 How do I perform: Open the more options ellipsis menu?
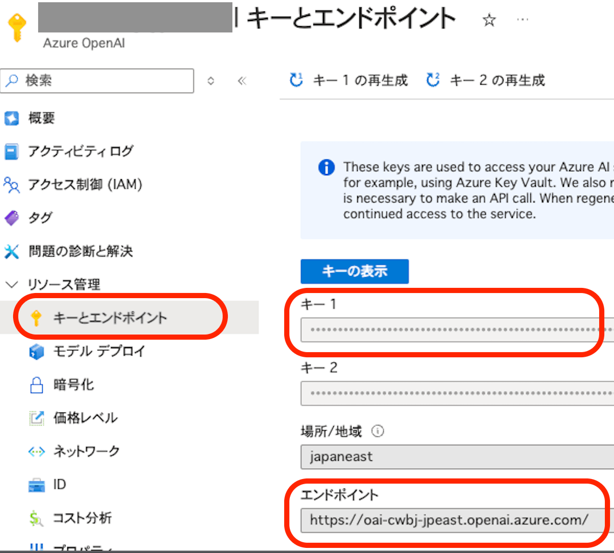click(522, 19)
